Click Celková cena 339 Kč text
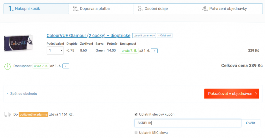This screenshot has width=265, height=138. click(x=242, y=66)
